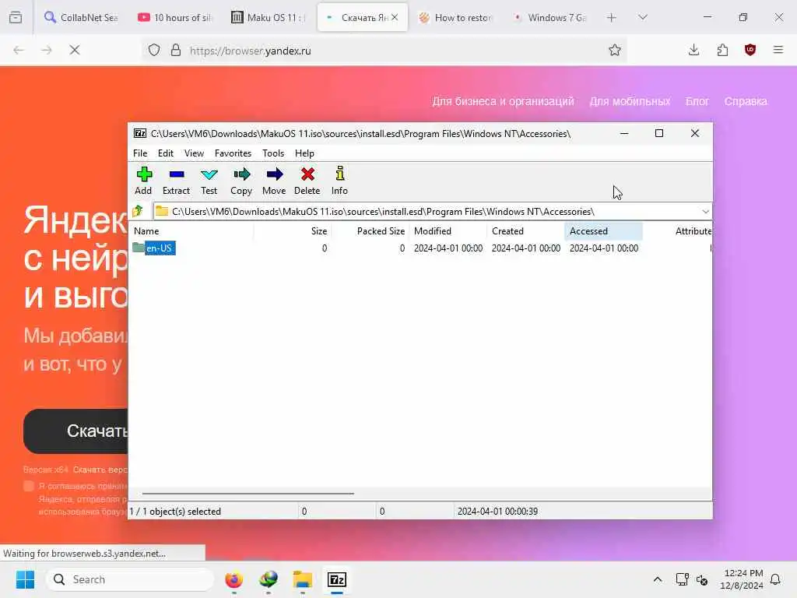Screen dimensions: 797x598
Task: Open the Firefox downloads panel
Action: click(693, 50)
